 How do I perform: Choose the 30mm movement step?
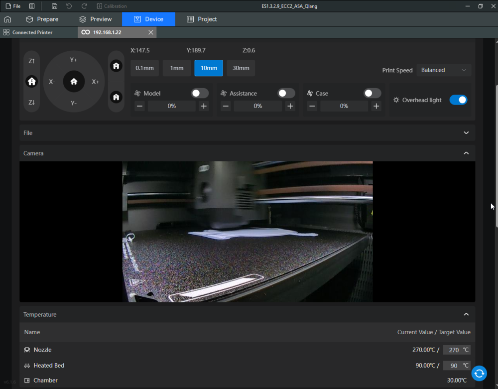point(241,68)
